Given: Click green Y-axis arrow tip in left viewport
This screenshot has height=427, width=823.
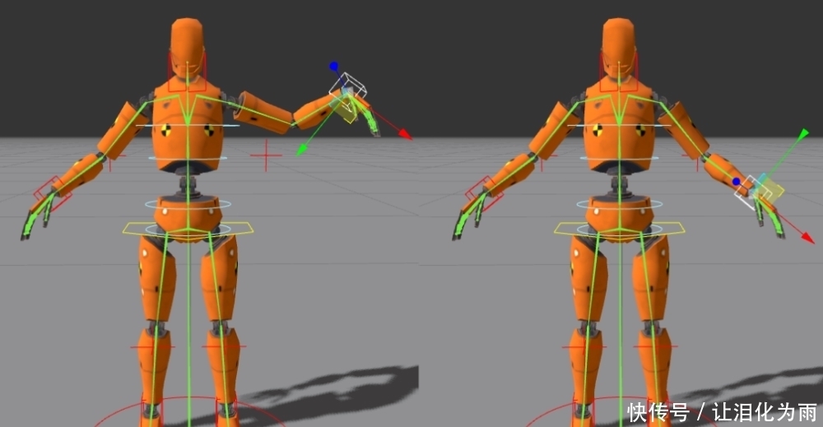Looking at the screenshot, I should tap(301, 151).
